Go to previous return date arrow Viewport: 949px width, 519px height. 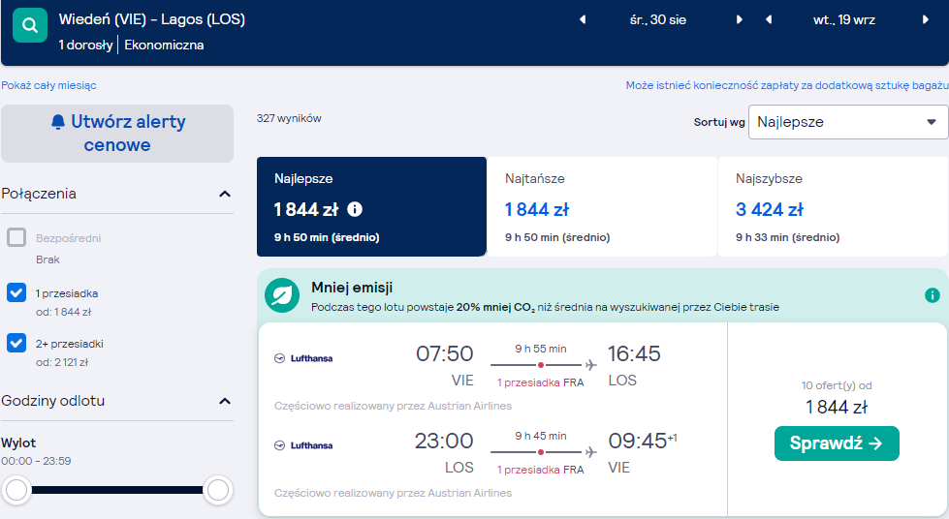[x=769, y=19]
